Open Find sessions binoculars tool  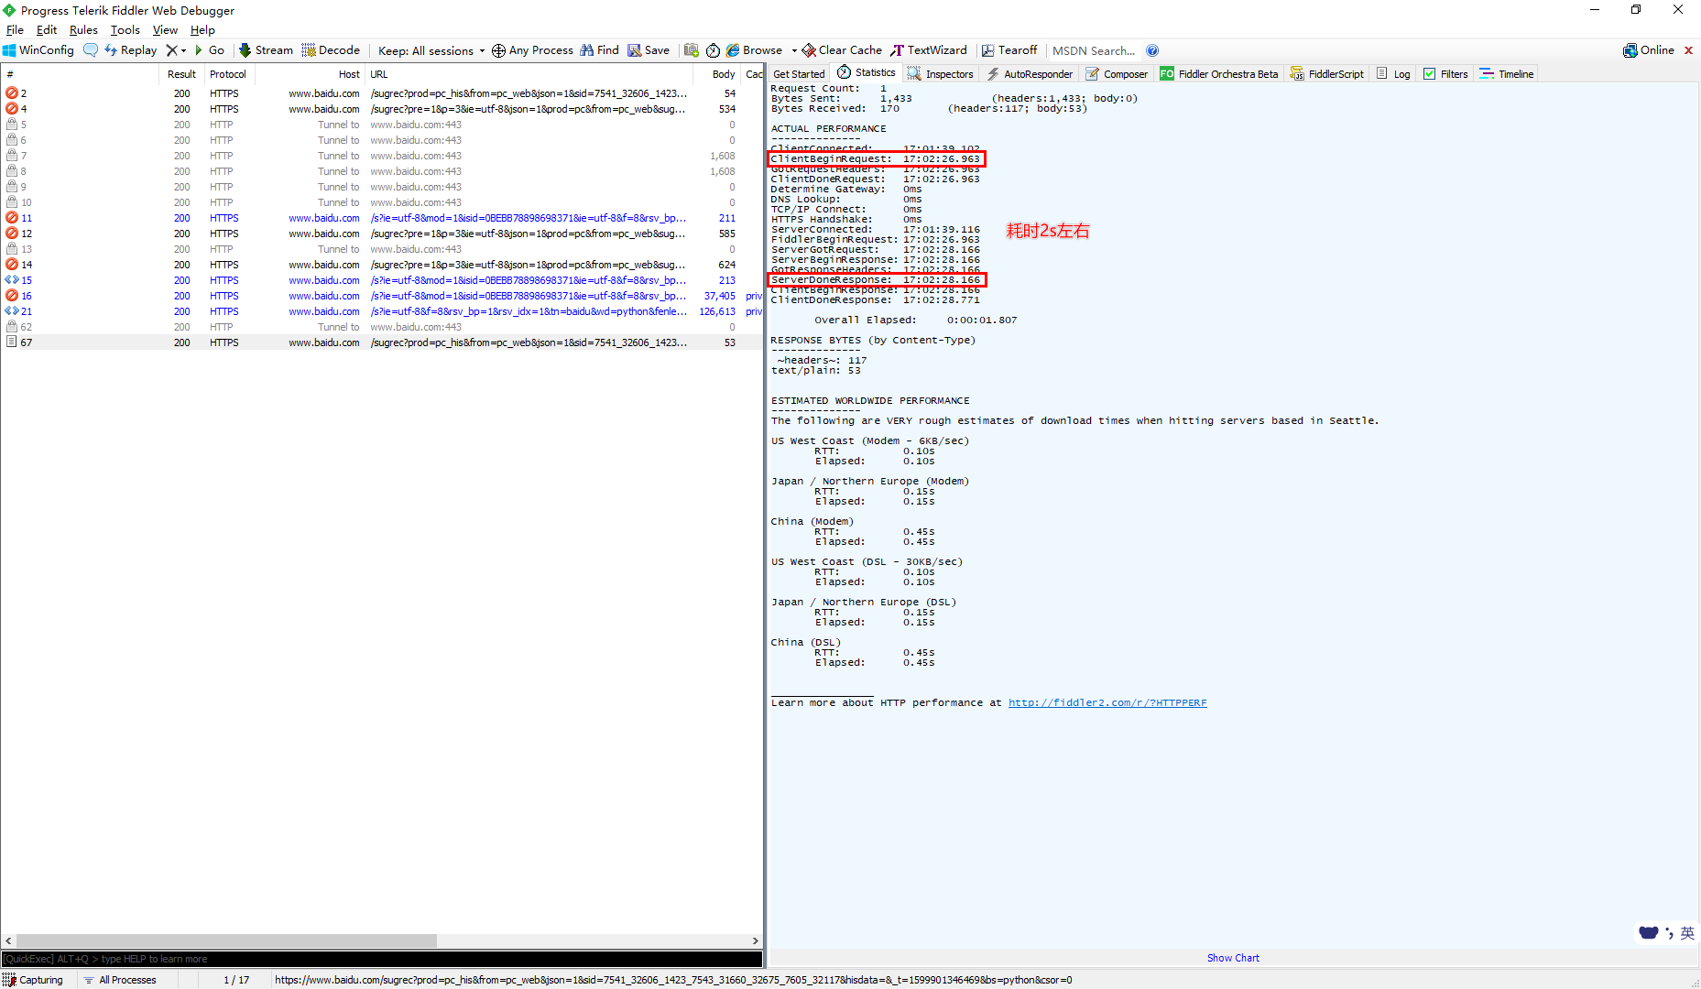599,50
